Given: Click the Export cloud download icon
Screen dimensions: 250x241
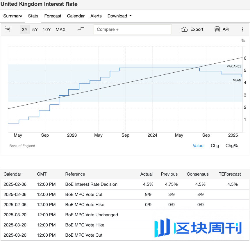Looking at the screenshot, I should [184, 29].
